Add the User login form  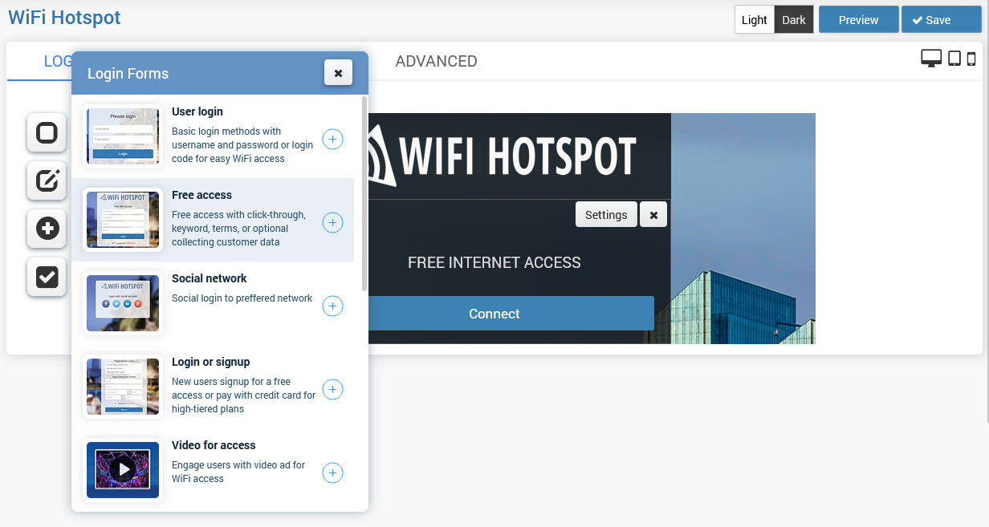pyautogui.click(x=332, y=140)
